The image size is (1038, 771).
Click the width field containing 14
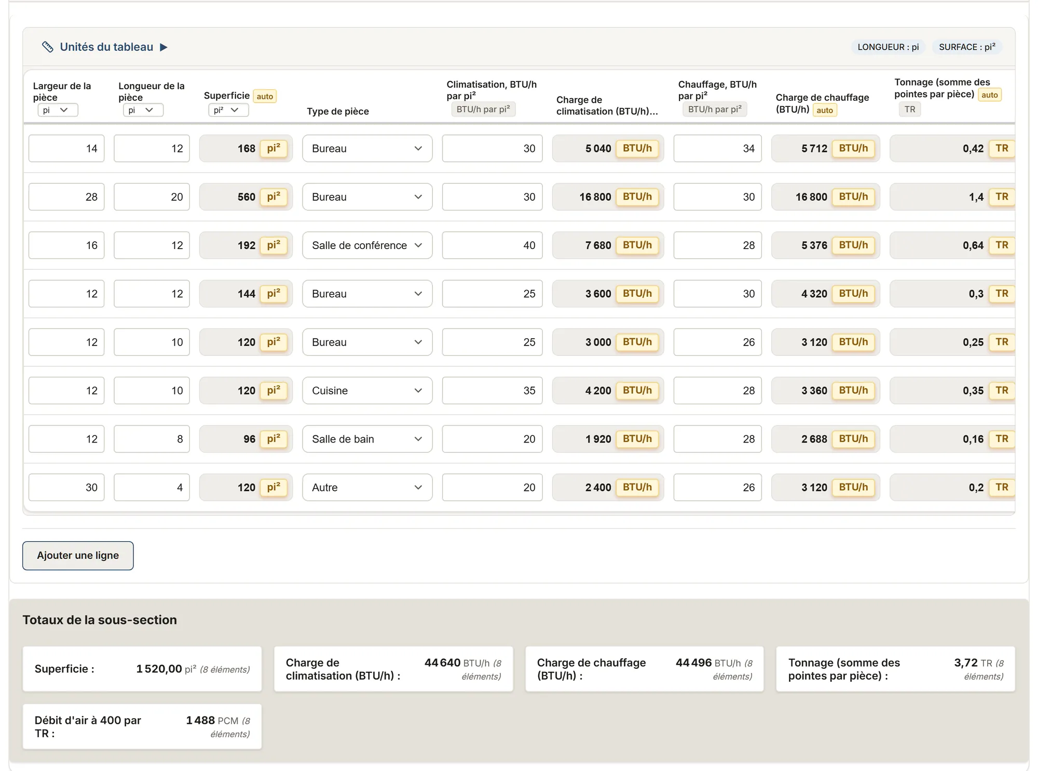click(66, 148)
